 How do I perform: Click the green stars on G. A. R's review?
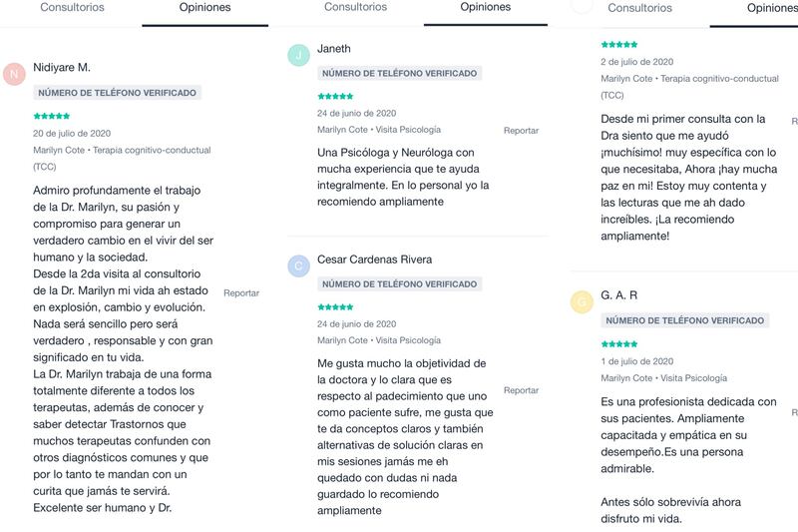click(619, 344)
